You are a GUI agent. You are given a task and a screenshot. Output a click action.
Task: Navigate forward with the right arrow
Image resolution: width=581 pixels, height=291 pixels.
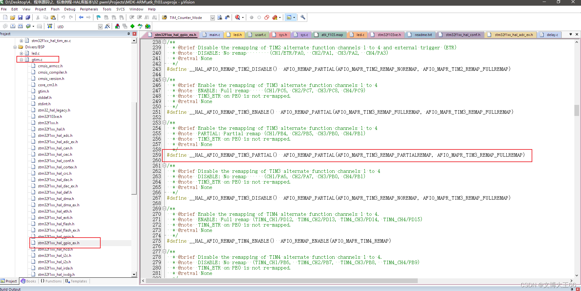[89, 17]
